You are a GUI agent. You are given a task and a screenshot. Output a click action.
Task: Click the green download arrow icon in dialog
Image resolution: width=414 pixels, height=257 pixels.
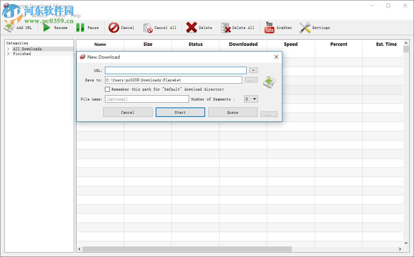coord(269,82)
